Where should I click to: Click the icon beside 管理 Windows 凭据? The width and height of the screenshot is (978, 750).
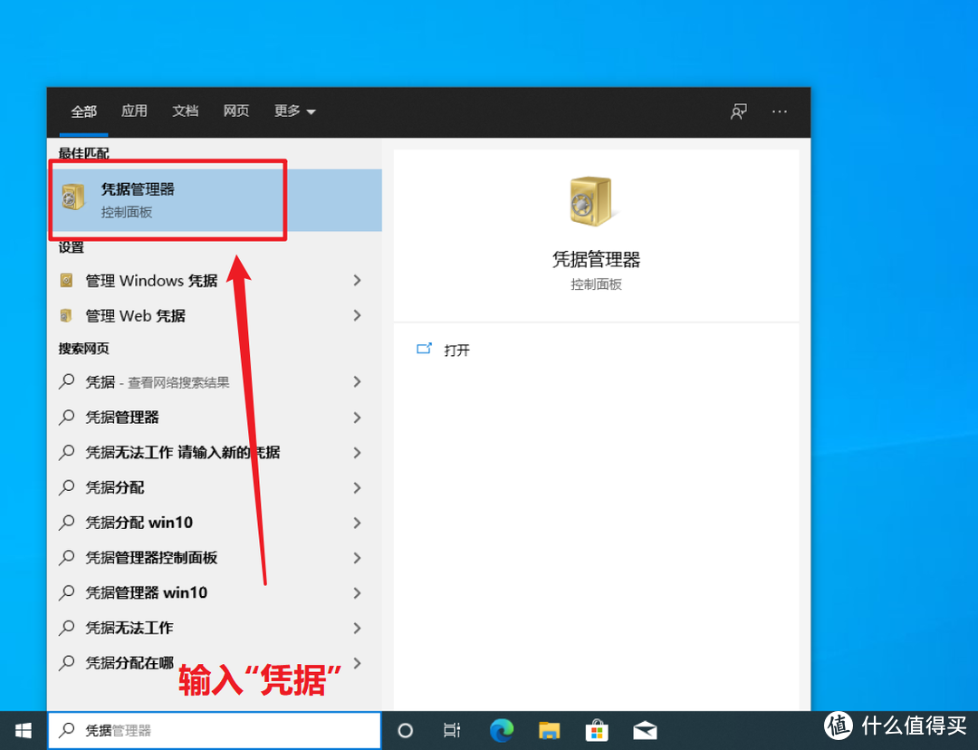pos(66,280)
